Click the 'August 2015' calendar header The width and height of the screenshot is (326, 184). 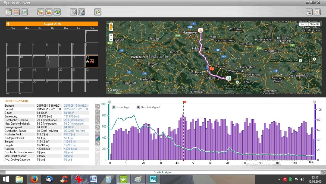pyautogui.click(x=52, y=24)
